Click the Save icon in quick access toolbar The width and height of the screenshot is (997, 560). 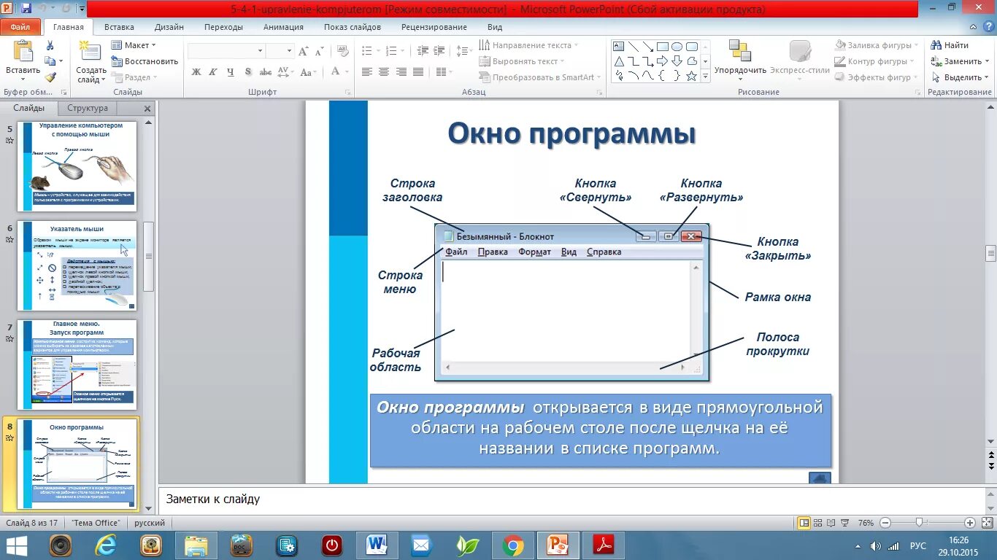pos(27,9)
